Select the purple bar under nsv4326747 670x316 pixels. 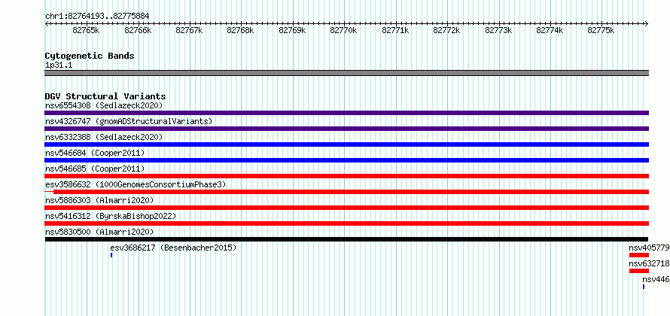pyautogui.click(x=347, y=129)
